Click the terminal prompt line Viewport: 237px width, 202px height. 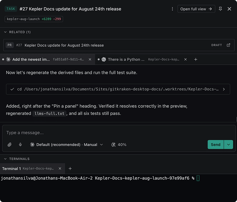100,178
